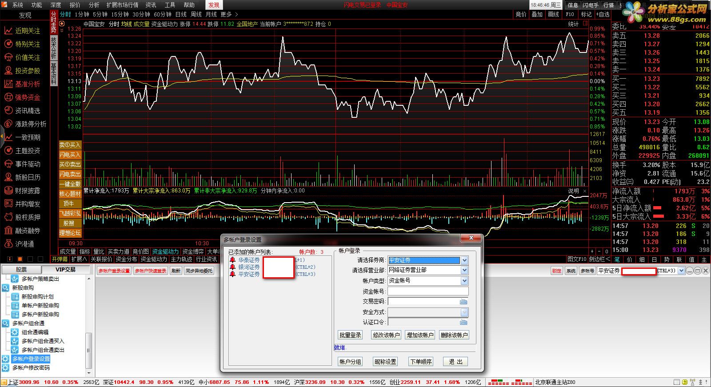Click 闪电买入 quick trade button
This screenshot has height=387, width=711.
[x=70, y=155]
